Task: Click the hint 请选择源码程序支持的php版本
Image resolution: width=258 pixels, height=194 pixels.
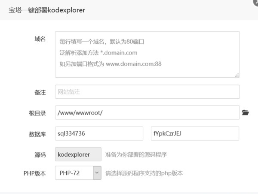Action: tap(144, 174)
